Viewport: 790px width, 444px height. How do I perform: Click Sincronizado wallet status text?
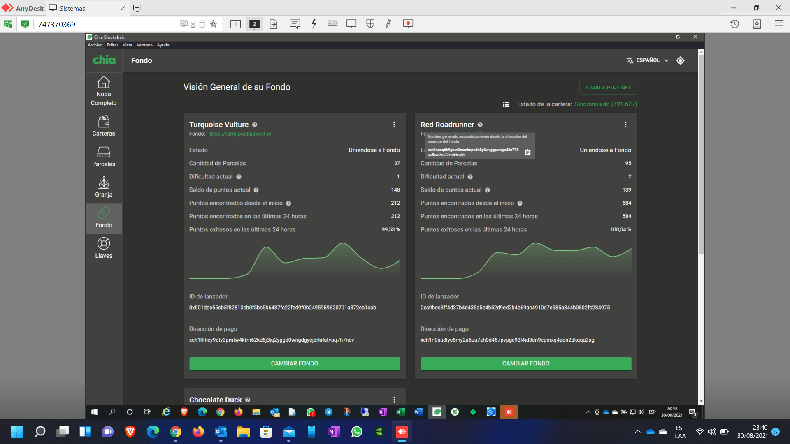(606, 104)
